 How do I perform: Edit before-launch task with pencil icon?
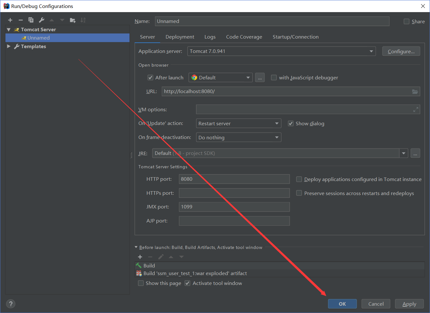click(161, 257)
